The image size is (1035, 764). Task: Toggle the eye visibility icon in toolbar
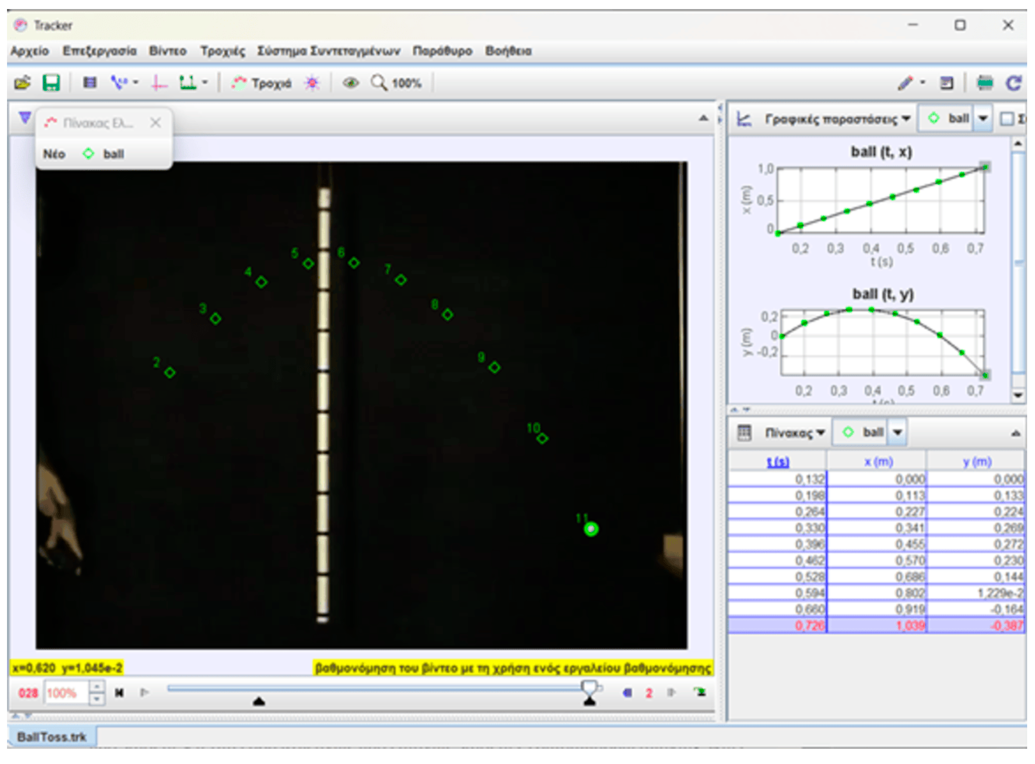[351, 83]
